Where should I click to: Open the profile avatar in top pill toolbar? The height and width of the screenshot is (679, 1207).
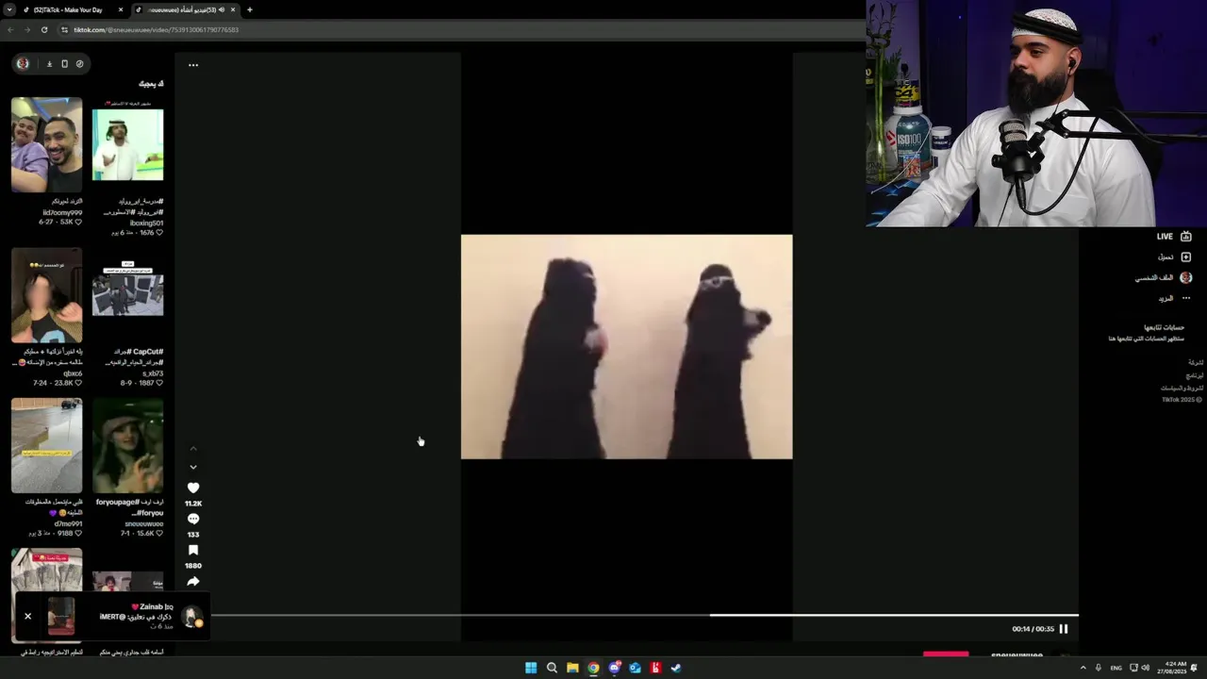(23, 63)
